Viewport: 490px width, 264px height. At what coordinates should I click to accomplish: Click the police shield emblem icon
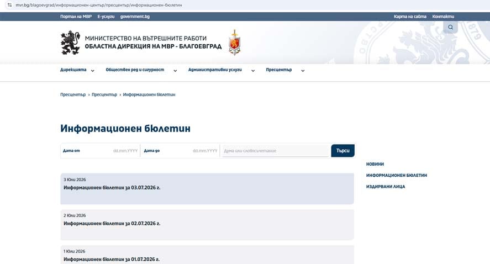pyautogui.click(x=235, y=43)
